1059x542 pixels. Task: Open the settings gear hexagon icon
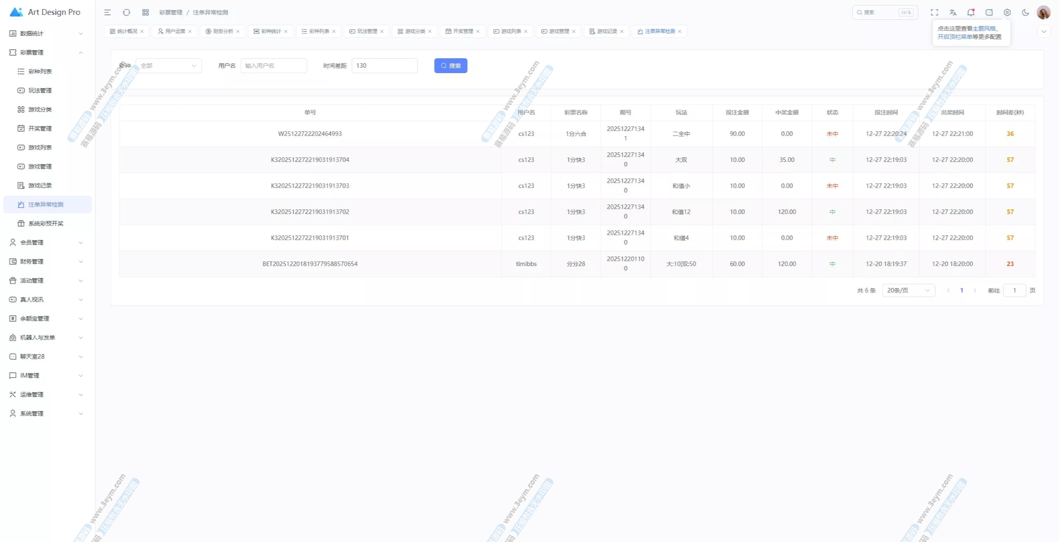[x=1007, y=12]
